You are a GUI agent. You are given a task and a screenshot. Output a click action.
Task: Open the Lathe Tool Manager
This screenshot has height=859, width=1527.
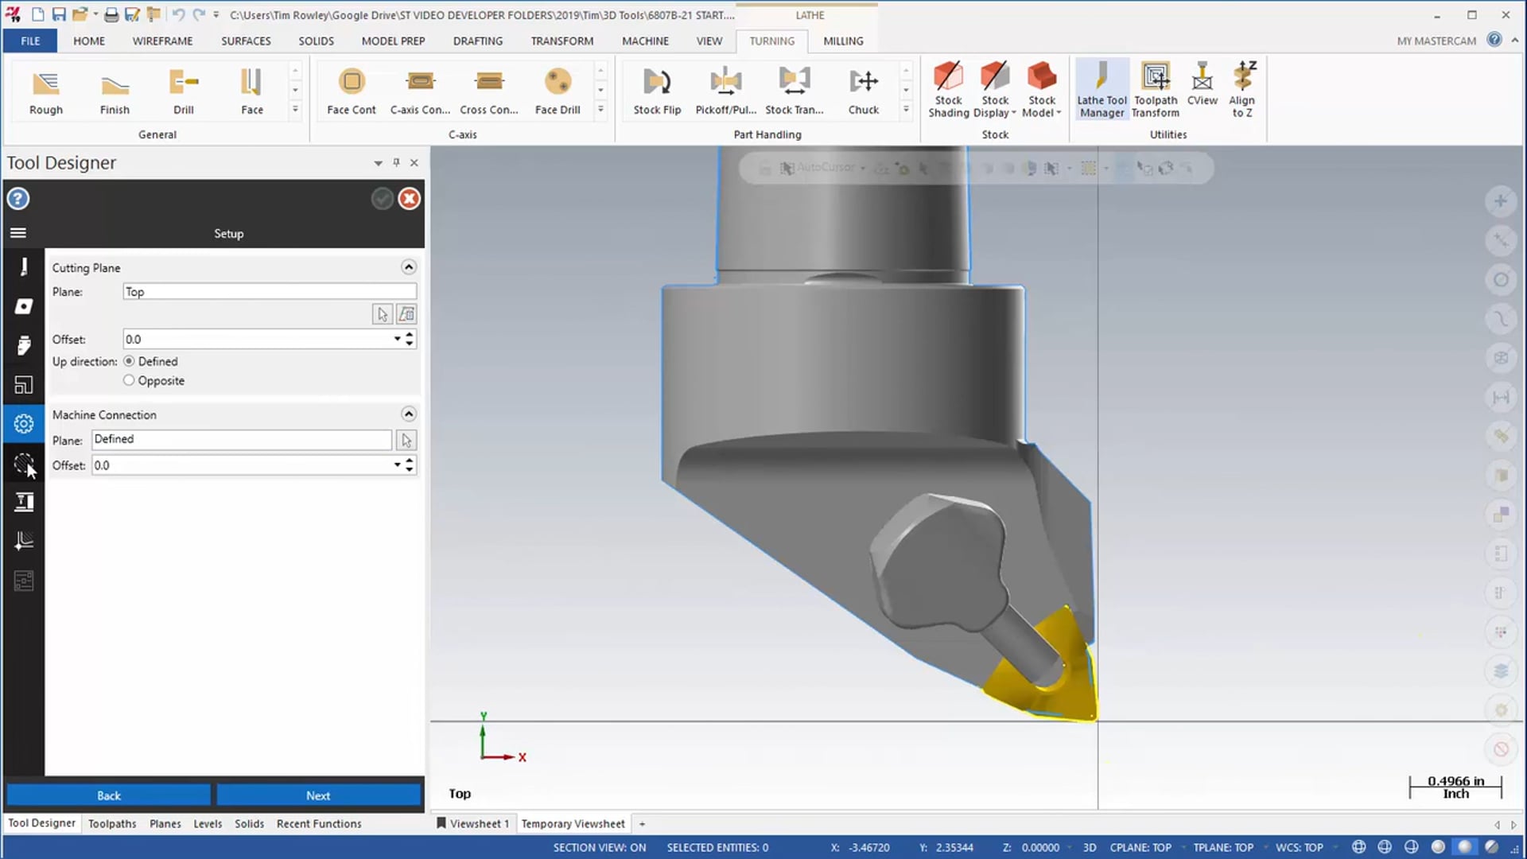click(x=1102, y=89)
